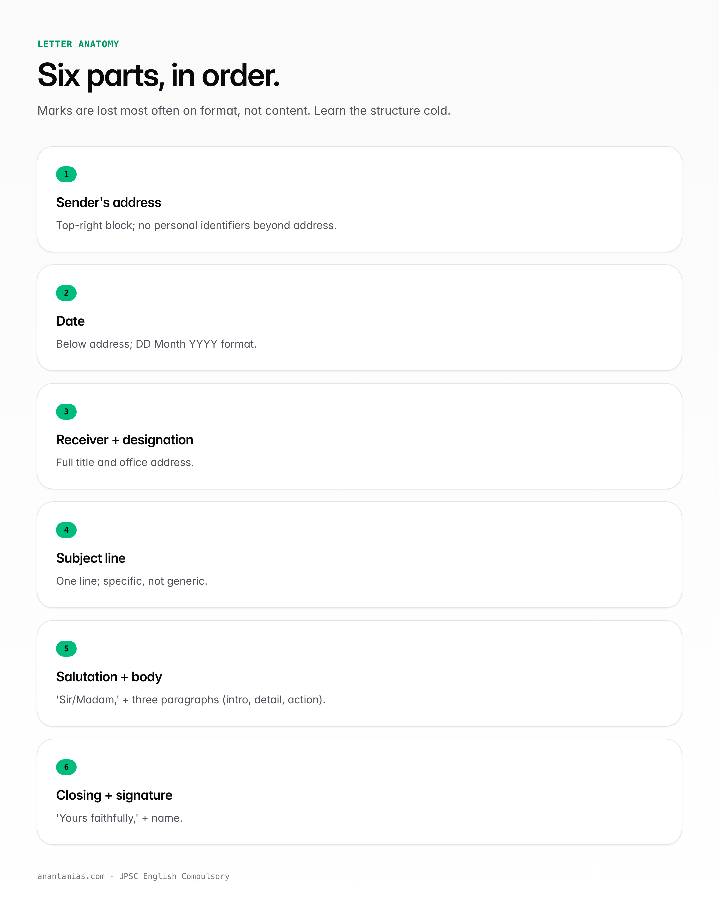Select the Sender's address heading

pos(109,202)
